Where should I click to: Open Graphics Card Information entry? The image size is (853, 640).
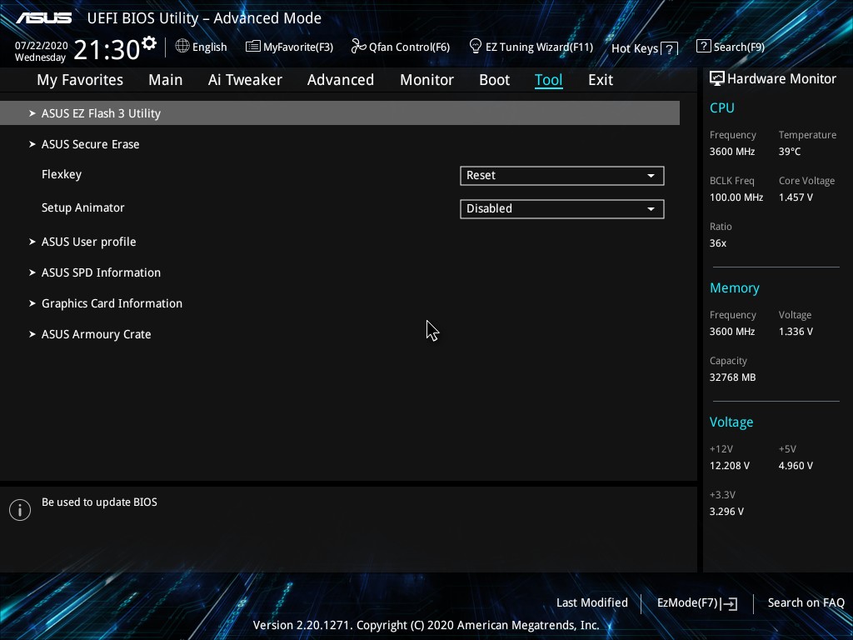click(112, 303)
